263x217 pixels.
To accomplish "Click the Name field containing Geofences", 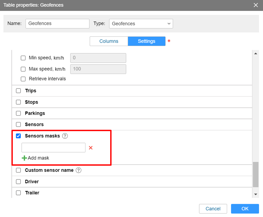I will [57, 24].
